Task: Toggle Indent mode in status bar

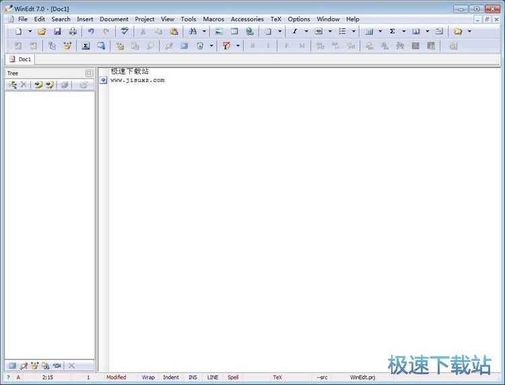Action: pyautogui.click(x=171, y=378)
